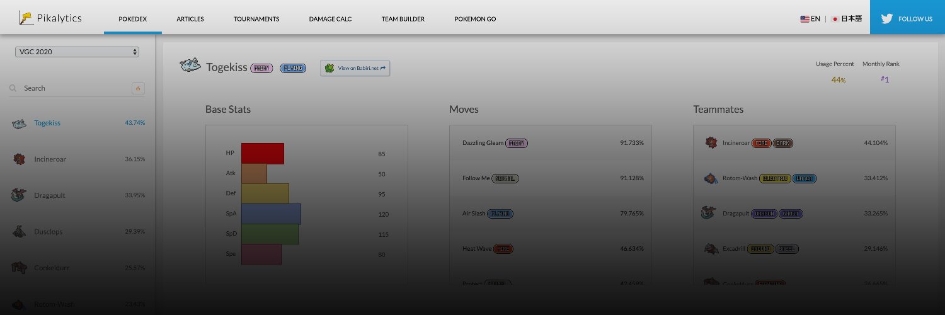Click Fairy type badge in Togekiss header
Viewport: 945px width, 315px height.
click(261, 68)
